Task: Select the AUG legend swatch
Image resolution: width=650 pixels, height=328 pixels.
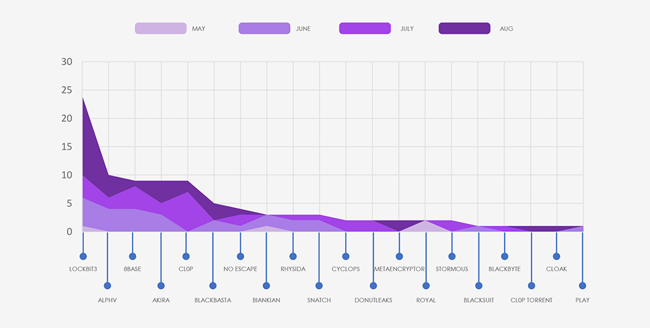Action: [x=464, y=29]
